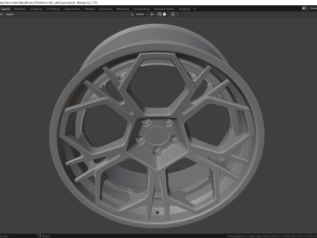Screen dimensions: 317x238
Task: Switch to the Geometry Nodes workspace tab
Action: pyautogui.click(x=164, y=9)
